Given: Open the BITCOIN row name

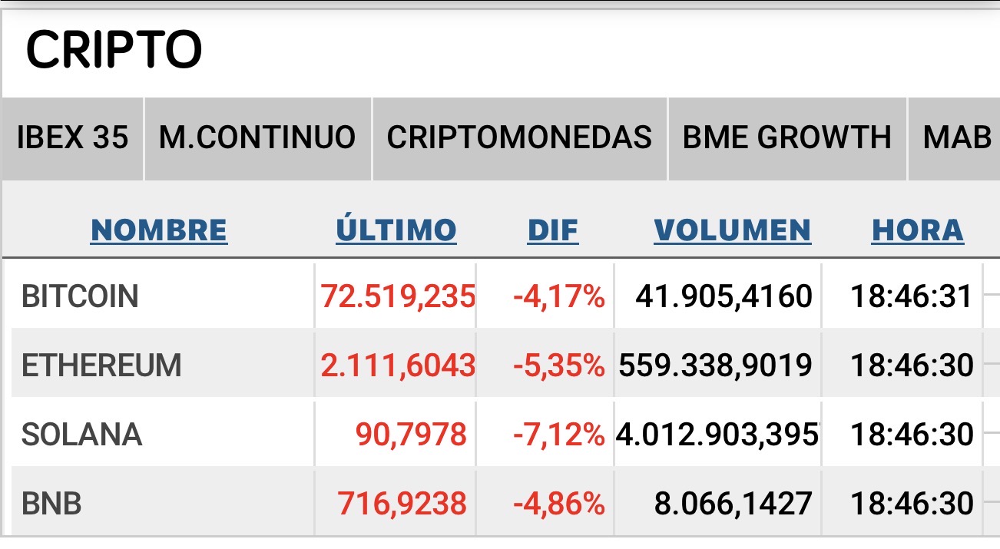Looking at the screenshot, I should [80, 296].
